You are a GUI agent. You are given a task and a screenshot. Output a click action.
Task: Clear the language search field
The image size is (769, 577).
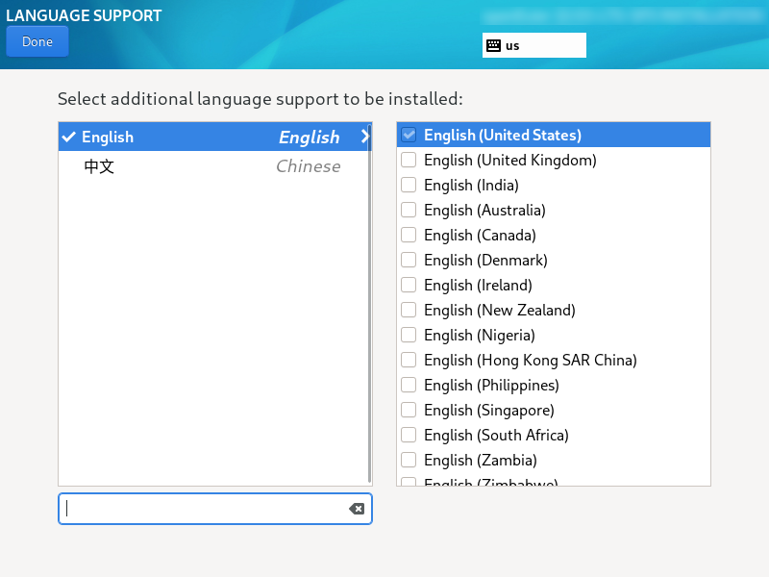point(357,509)
